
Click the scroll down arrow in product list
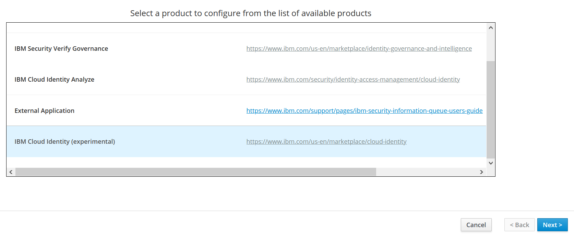491,163
